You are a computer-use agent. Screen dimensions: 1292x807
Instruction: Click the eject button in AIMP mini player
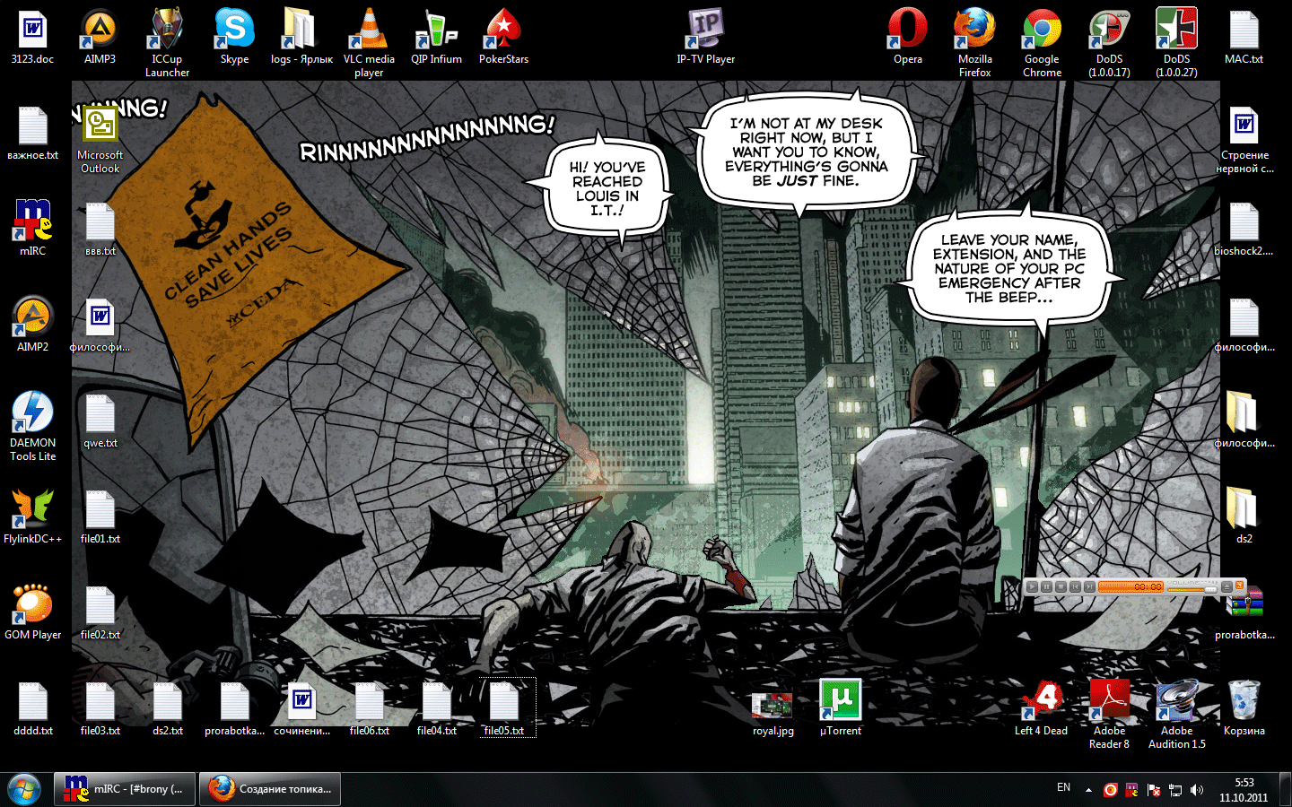point(1227,586)
